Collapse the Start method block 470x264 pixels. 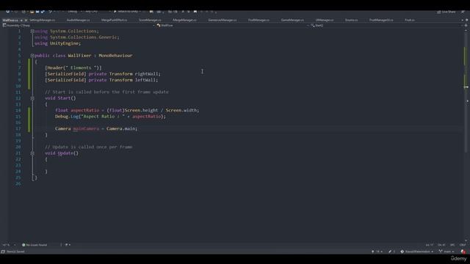(32, 98)
